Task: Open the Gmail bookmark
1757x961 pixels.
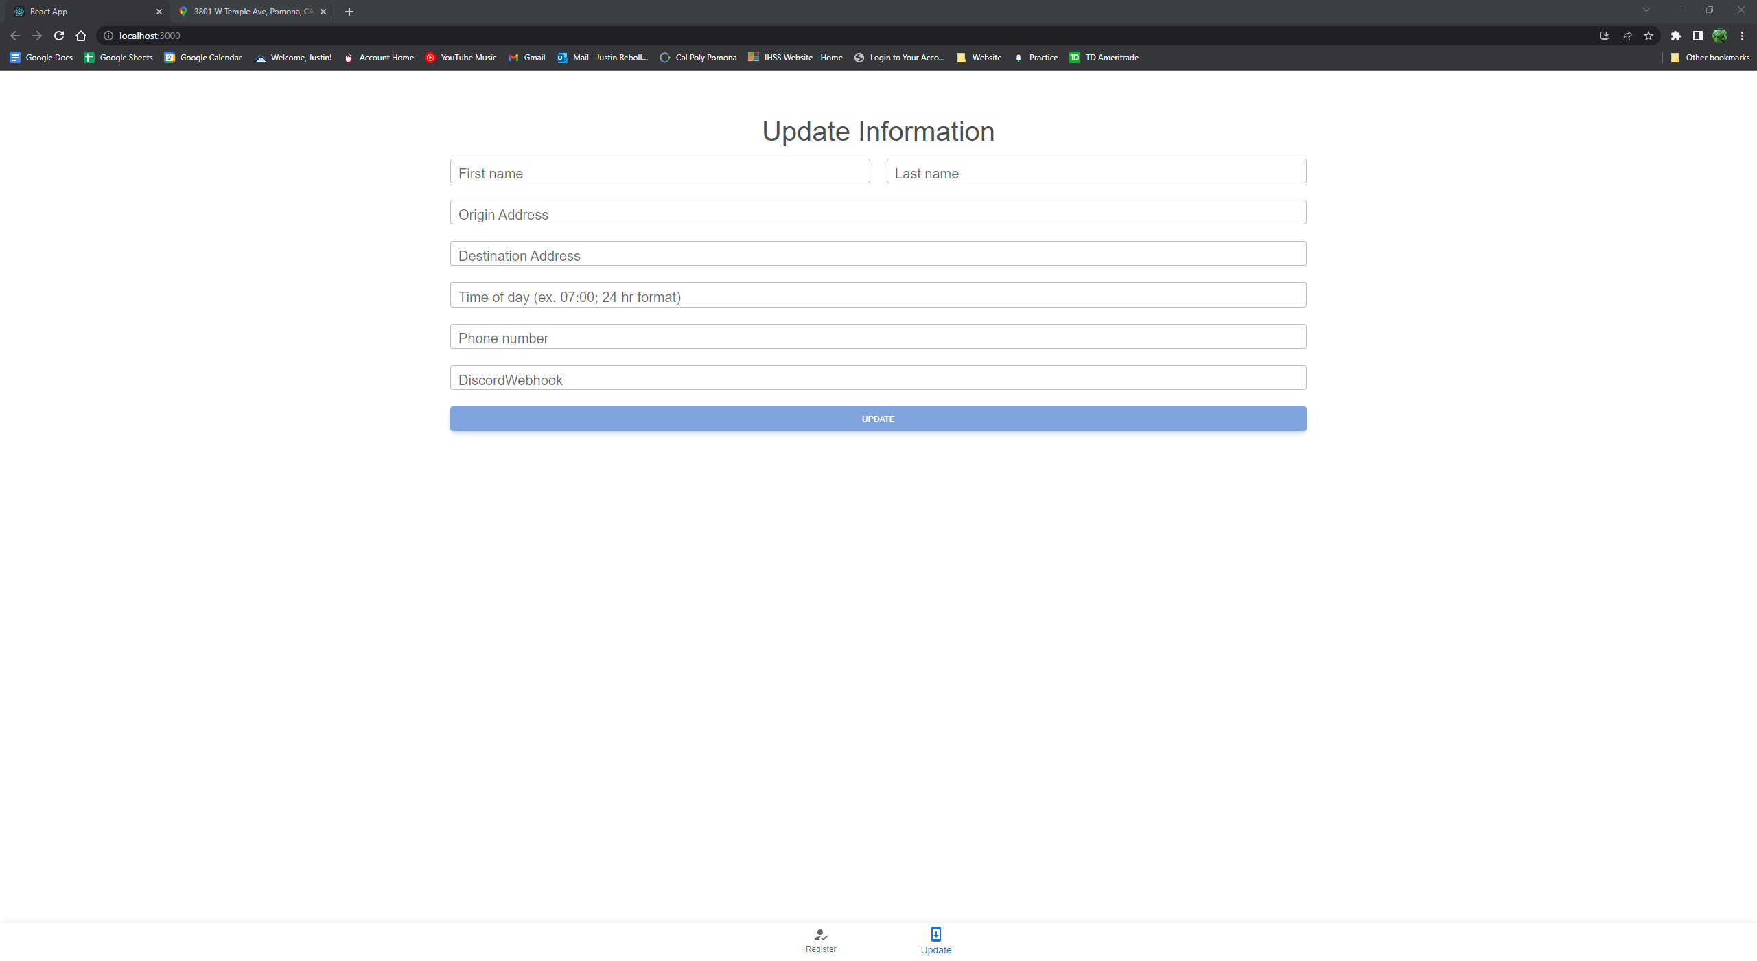Action: (527, 58)
